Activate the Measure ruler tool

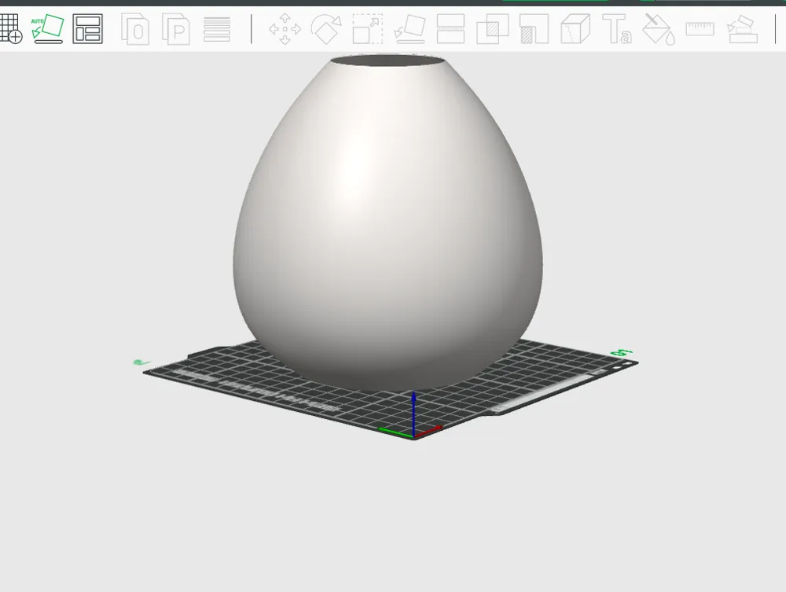pyautogui.click(x=700, y=29)
